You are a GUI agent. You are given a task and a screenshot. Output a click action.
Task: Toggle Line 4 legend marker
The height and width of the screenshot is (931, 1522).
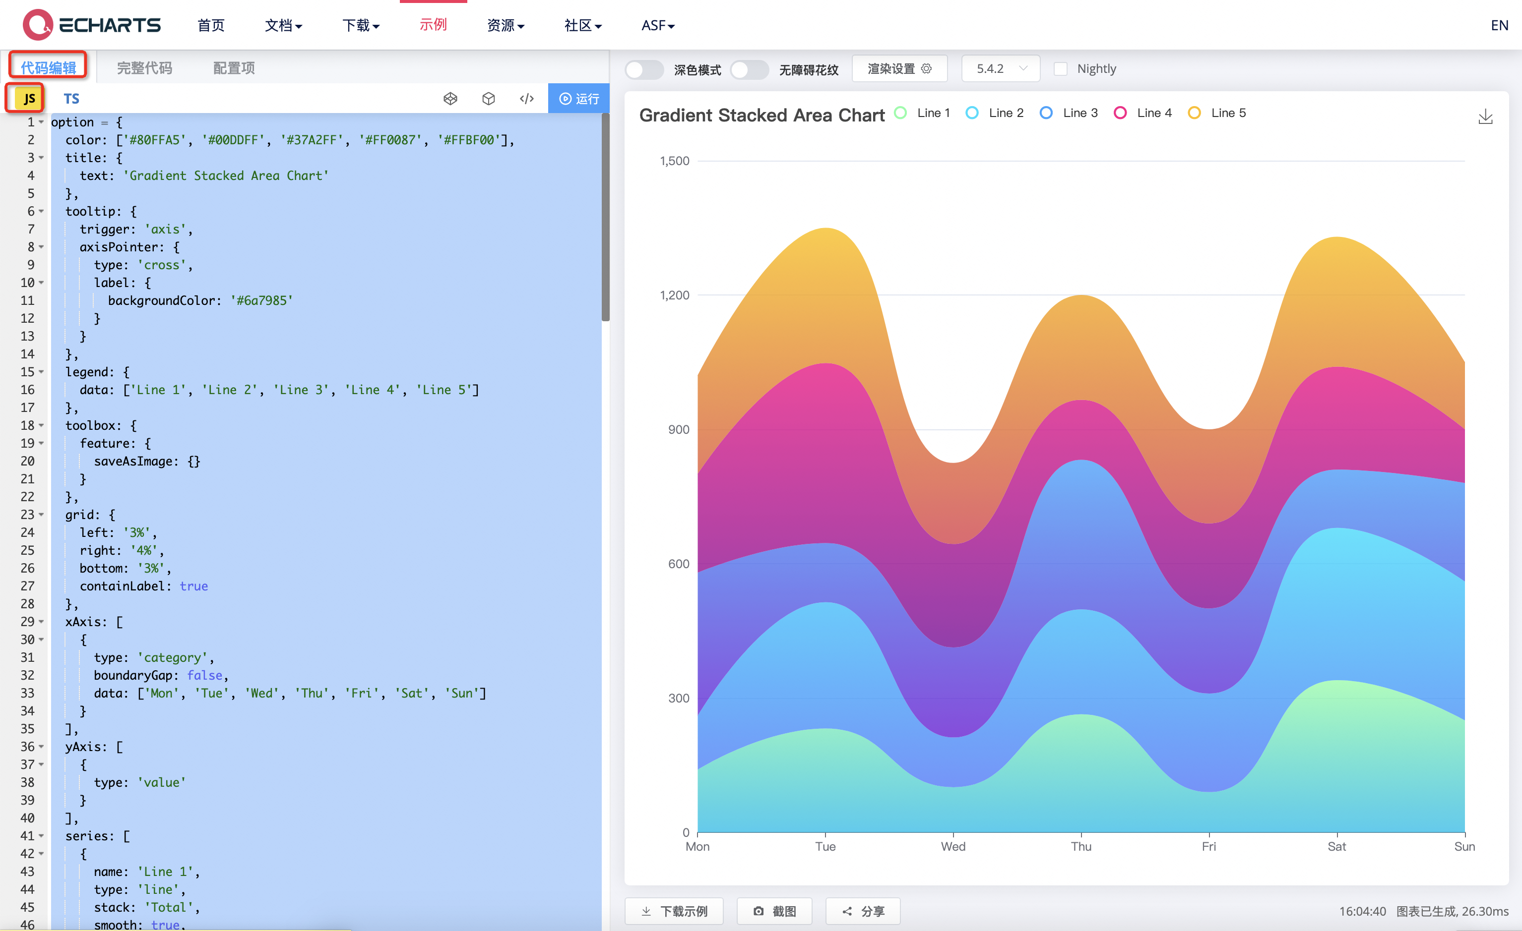click(x=1120, y=113)
